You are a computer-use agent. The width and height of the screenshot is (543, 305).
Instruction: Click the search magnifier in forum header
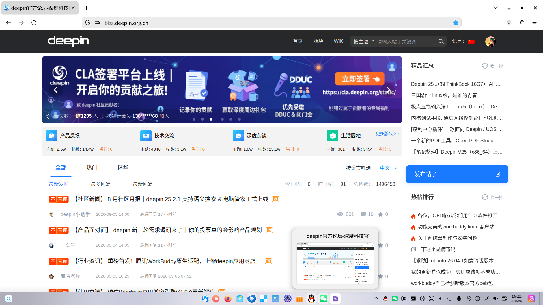tap(441, 42)
